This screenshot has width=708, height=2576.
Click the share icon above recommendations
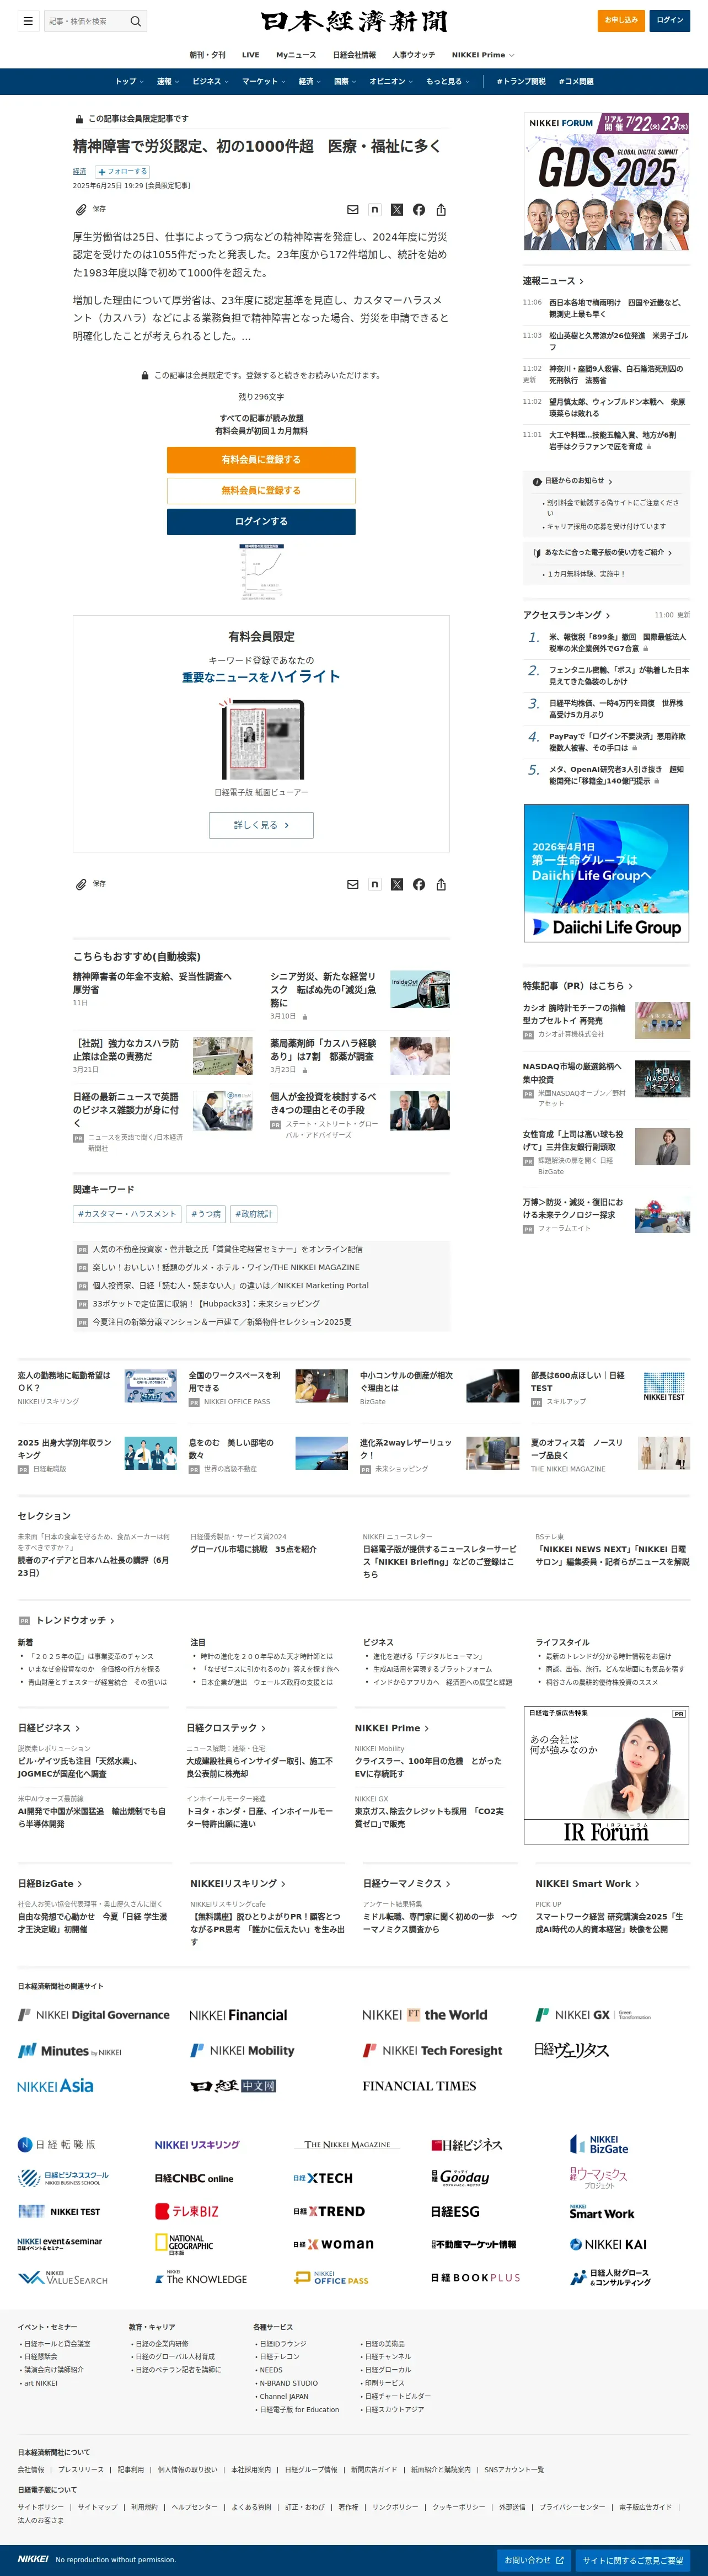pos(441,885)
